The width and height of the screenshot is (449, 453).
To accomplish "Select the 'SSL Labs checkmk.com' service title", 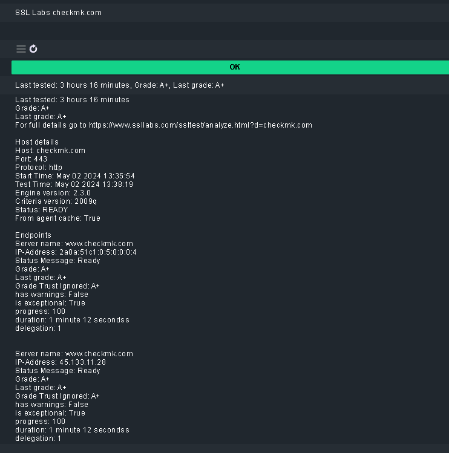I will [x=59, y=13].
